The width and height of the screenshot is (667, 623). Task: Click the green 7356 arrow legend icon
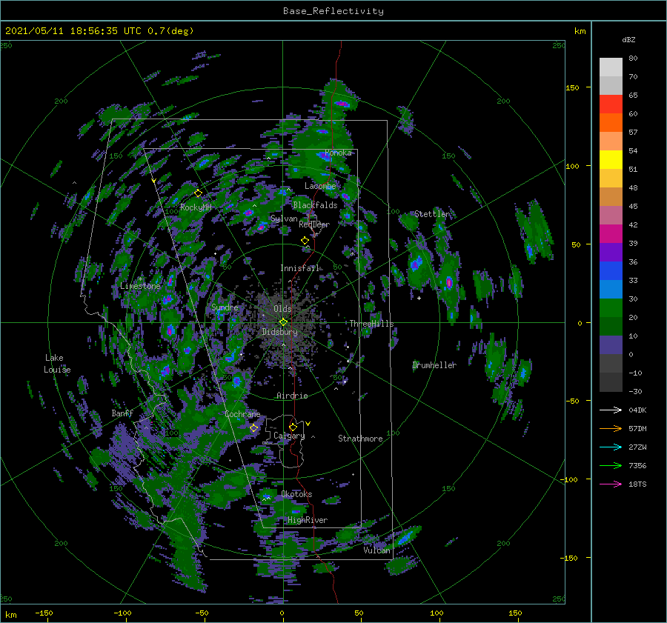(611, 466)
